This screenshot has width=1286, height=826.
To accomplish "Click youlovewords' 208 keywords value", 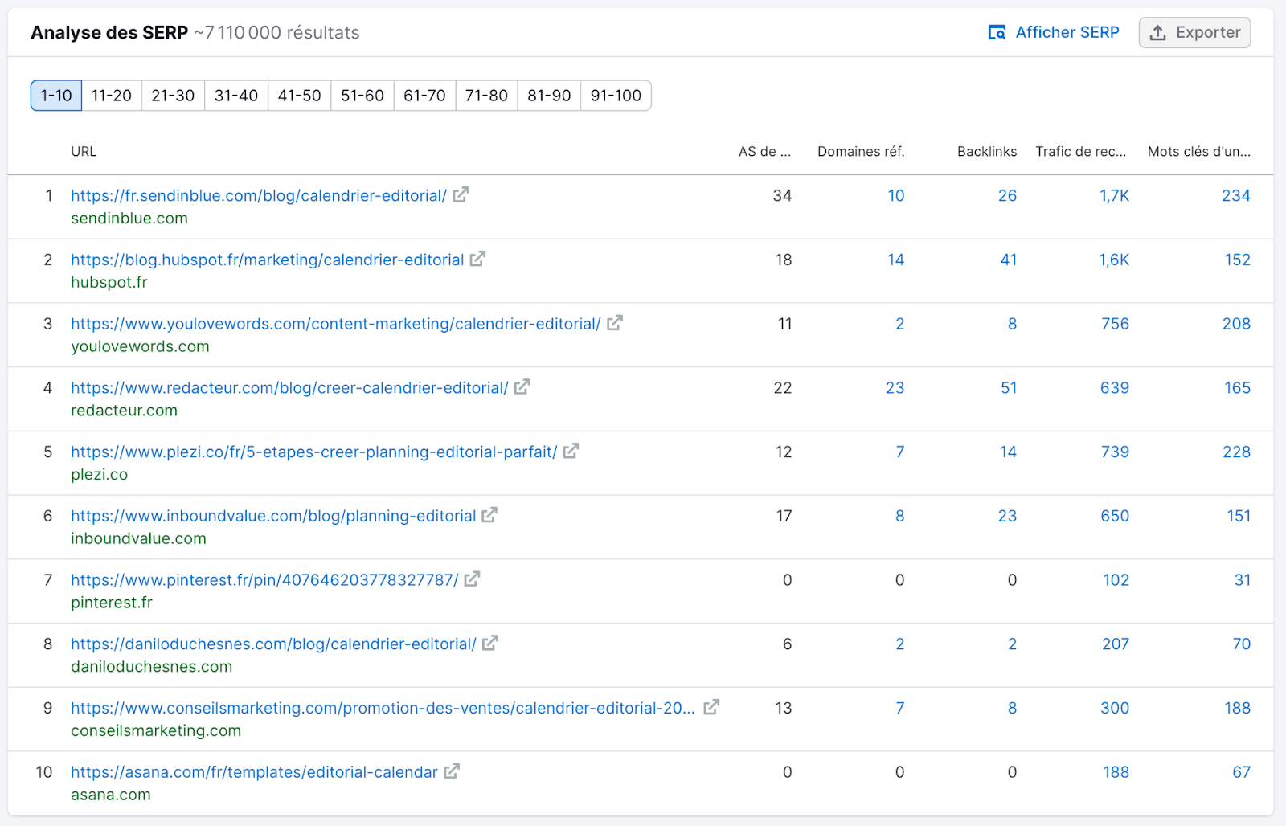I will tap(1237, 324).
